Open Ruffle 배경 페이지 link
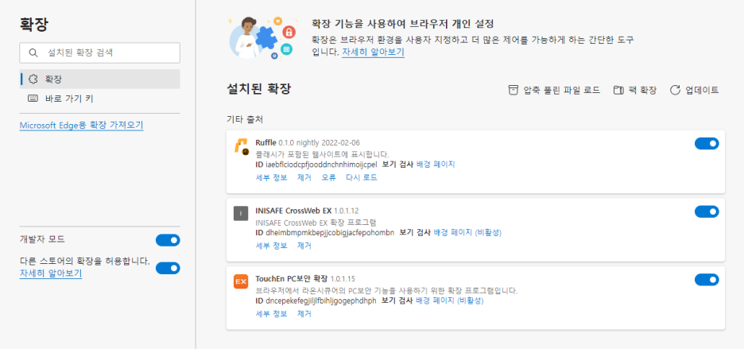 [x=436, y=165]
